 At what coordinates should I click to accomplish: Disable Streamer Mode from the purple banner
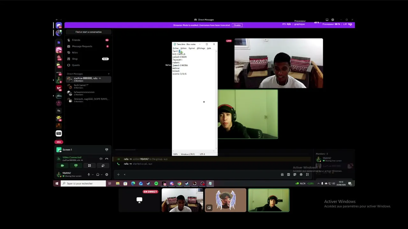point(237,25)
